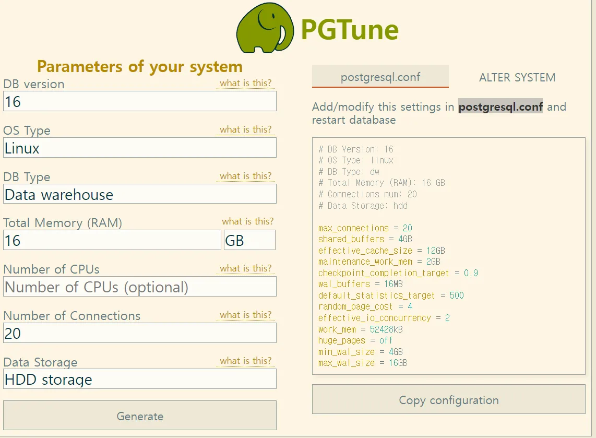Screen dimensions: 596x438
Task: Open 'what is this?' for Total Memory
Action: (x=248, y=221)
